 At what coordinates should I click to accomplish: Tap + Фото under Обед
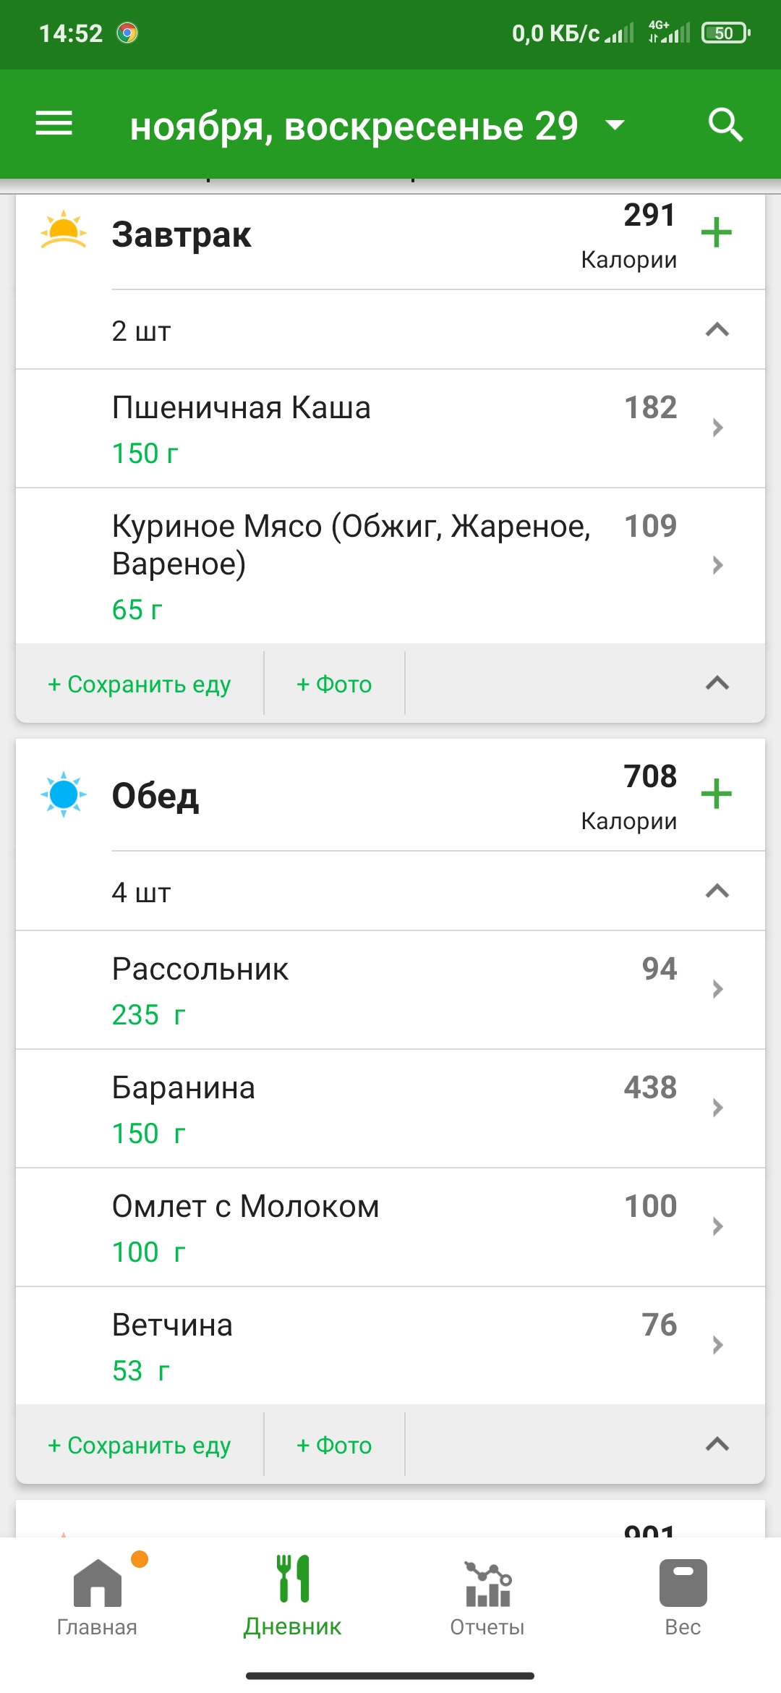[x=334, y=1445]
